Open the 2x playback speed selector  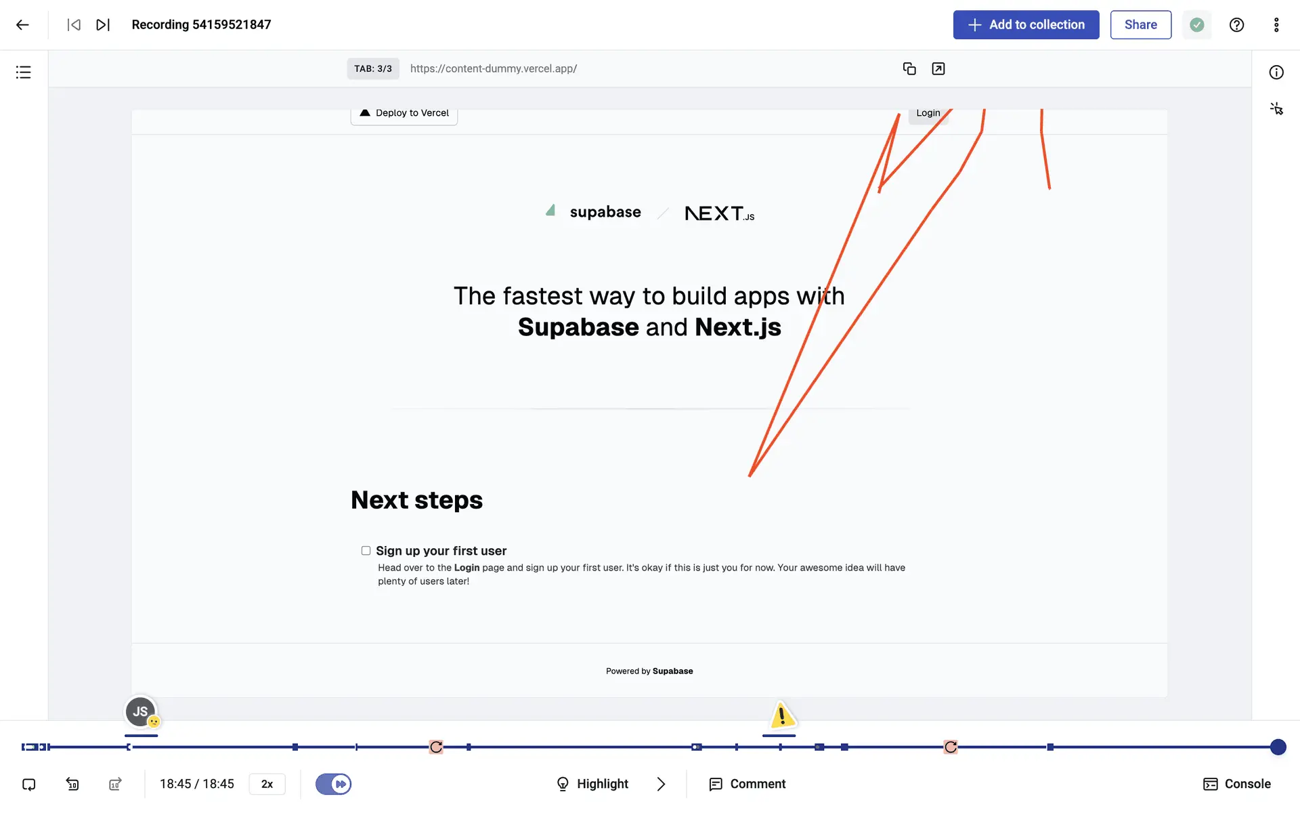pyautogui.click(x=267, y=784)
